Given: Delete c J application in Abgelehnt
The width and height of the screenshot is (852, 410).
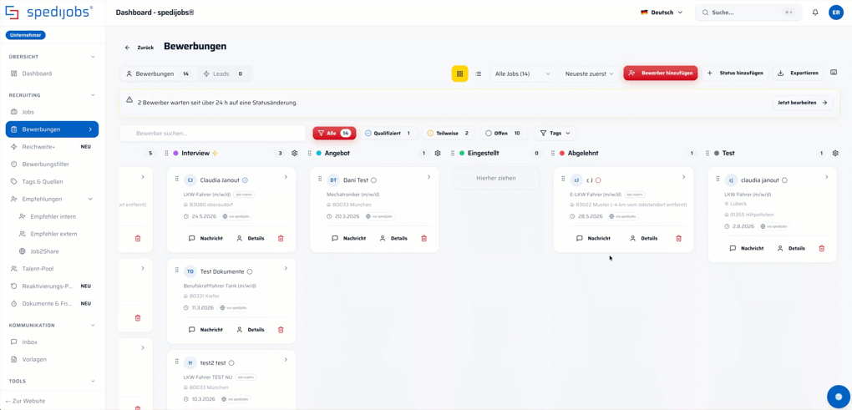Looking at the screenshot, I should [678, 238].
